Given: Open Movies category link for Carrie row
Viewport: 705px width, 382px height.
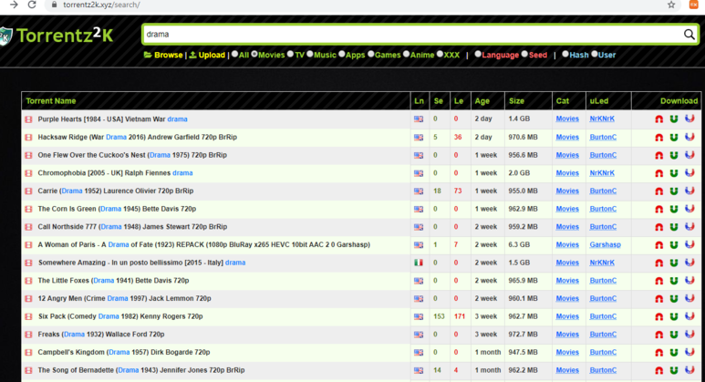Looking at the screenshot, I should [x=567, y=191].
